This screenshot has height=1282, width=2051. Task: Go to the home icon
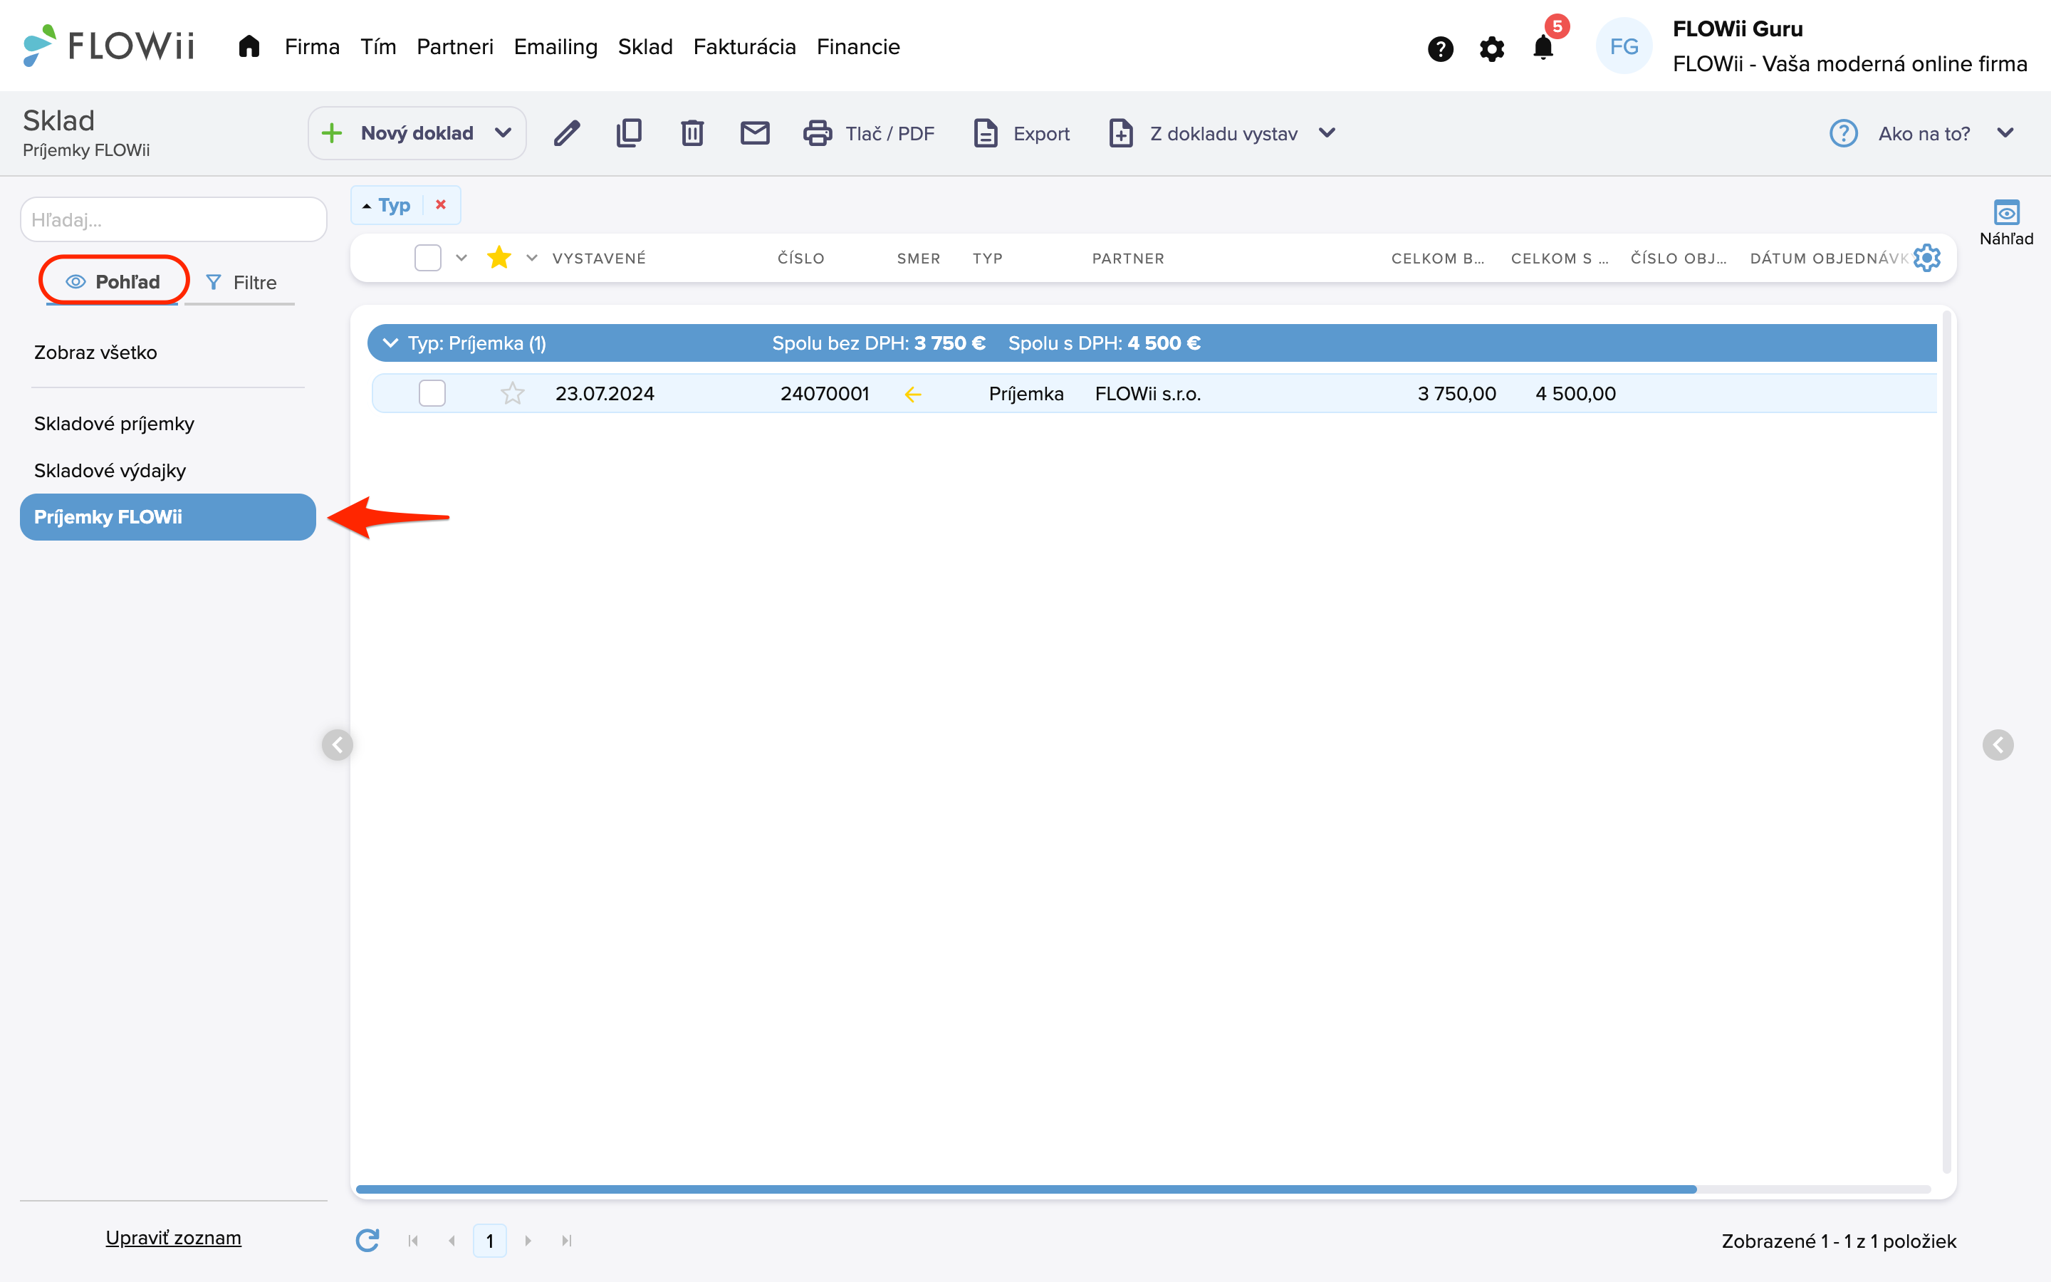coord(249,46)
